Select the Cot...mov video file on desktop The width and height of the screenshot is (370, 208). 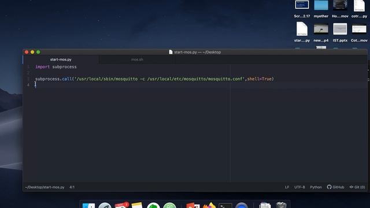click(x=359, y=32)
